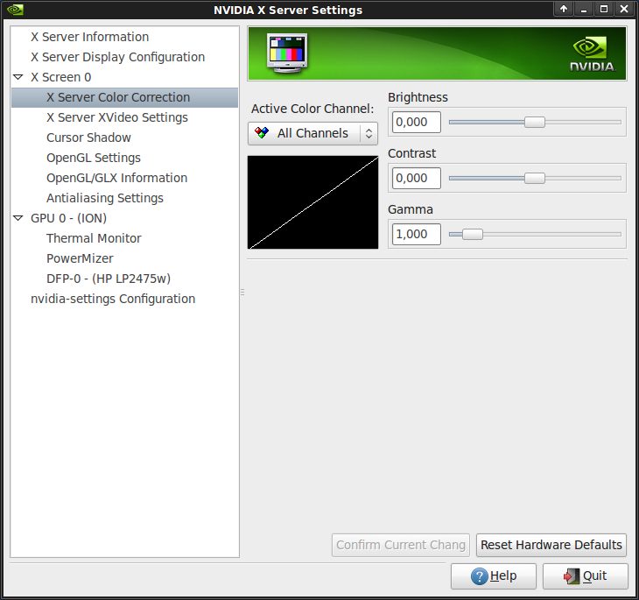Click the color test monitor icon in banner
This screenshot has height=600, width=639.
click(x=287, y=53)
